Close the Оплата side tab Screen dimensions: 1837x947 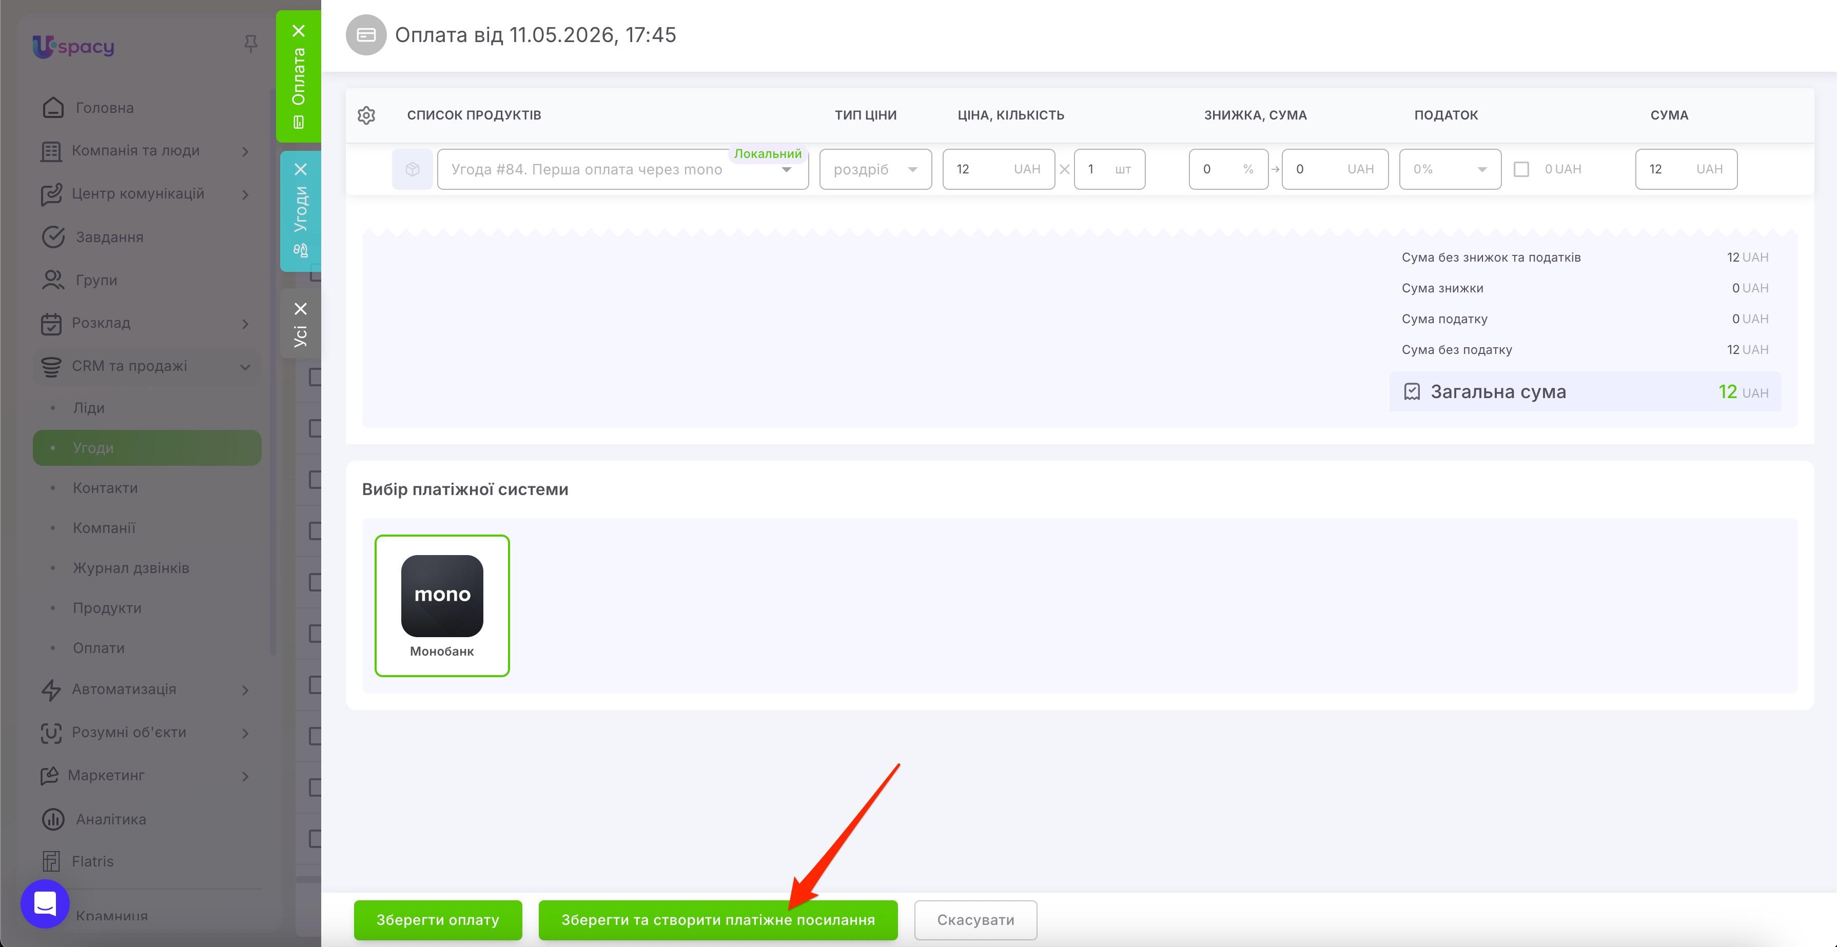coord(299,31)
